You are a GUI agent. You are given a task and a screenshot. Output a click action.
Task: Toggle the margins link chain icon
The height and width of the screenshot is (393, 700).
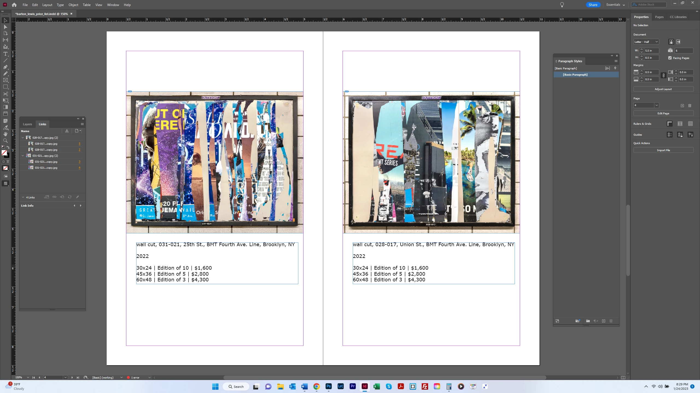pos(663,76)
